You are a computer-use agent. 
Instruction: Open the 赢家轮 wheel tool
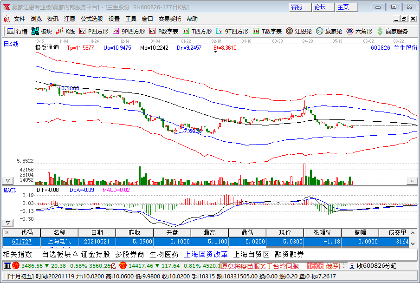point(329,32)
